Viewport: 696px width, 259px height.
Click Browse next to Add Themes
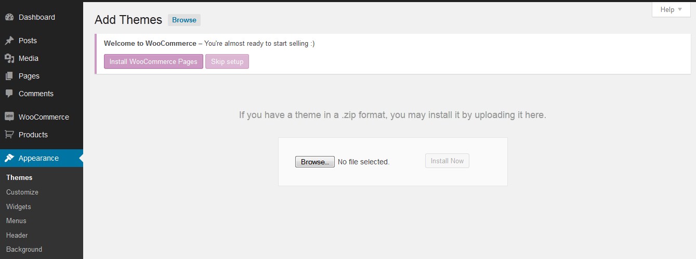click(184, 20)
